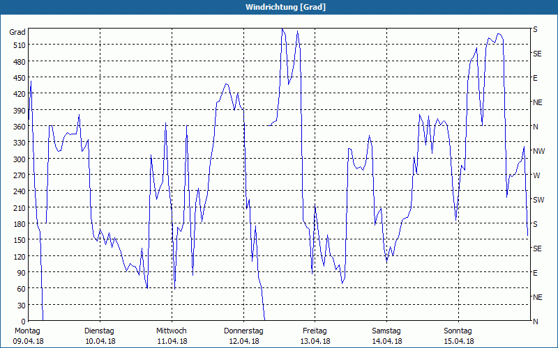
Task: Select the Mittwoch day label
Action: [172, 331]
